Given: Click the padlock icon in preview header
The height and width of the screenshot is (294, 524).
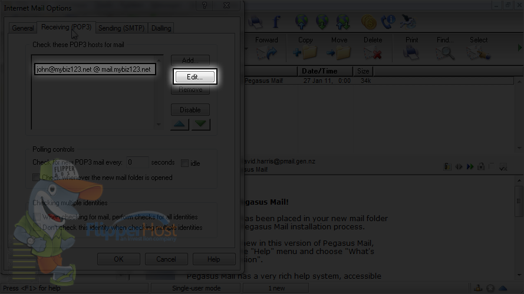Looking at the screenshot, I should pos(481,166).
